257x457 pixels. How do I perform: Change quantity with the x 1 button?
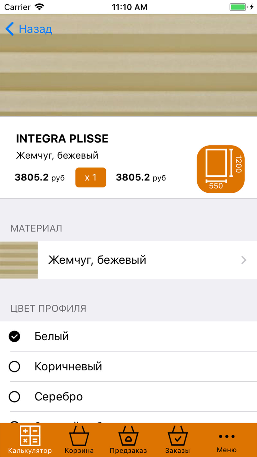pos(91,177)
